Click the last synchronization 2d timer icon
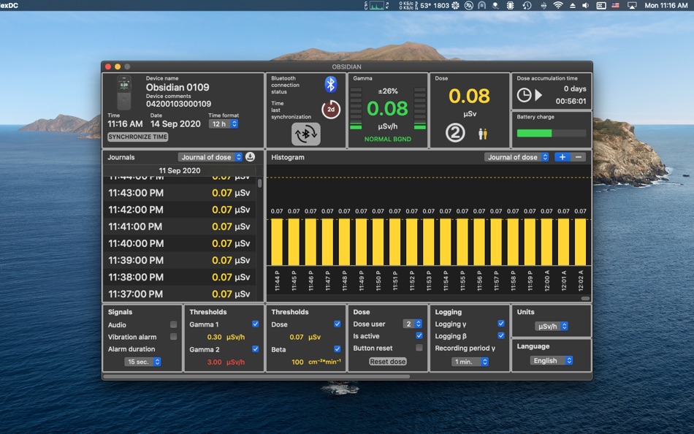The height and width of the screenshot is (434, 694). [x=330, y=110]
